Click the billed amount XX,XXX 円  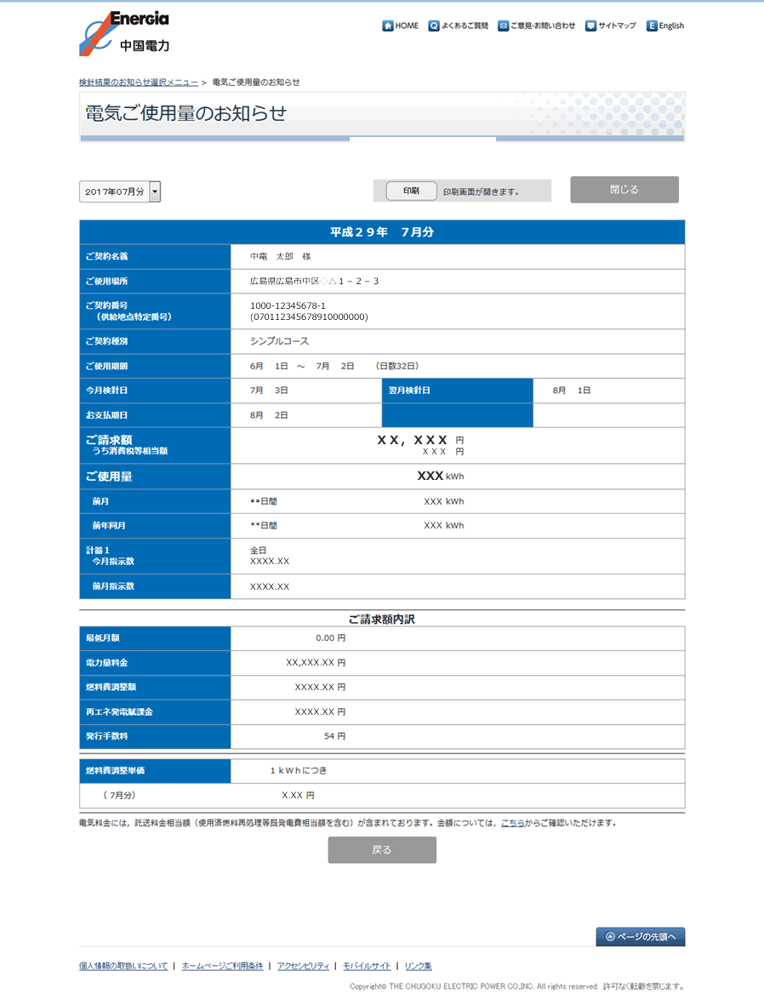420,440
